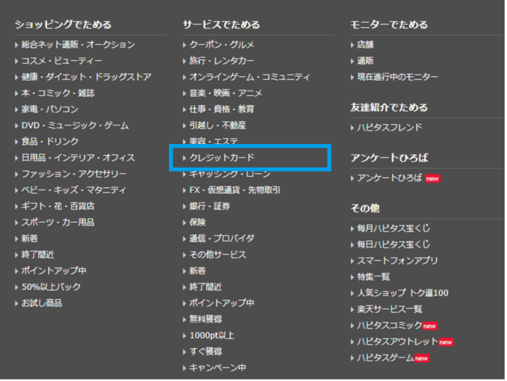The image size is (507, 381).
Task: Open the 保険 category
Action: coord(198,222)
